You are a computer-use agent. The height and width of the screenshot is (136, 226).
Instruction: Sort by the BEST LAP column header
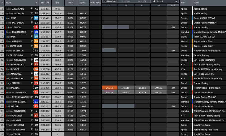pyautogui.click(x=45, y=2)
